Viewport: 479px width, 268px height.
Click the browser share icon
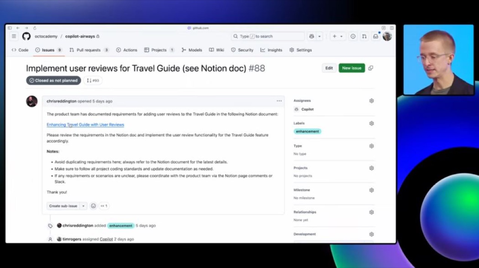pyautogui.click(x=383, y=28)
